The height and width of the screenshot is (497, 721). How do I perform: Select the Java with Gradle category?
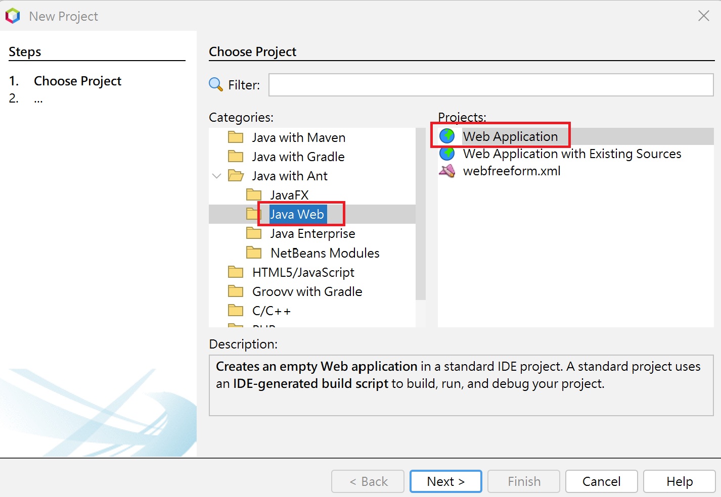(298, 157)
